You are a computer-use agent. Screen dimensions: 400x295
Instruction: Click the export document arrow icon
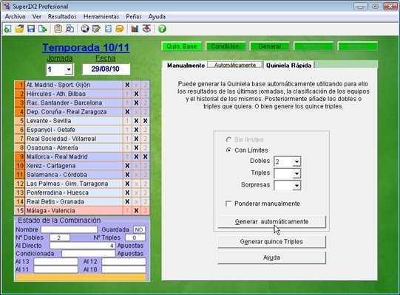[43, 29]
